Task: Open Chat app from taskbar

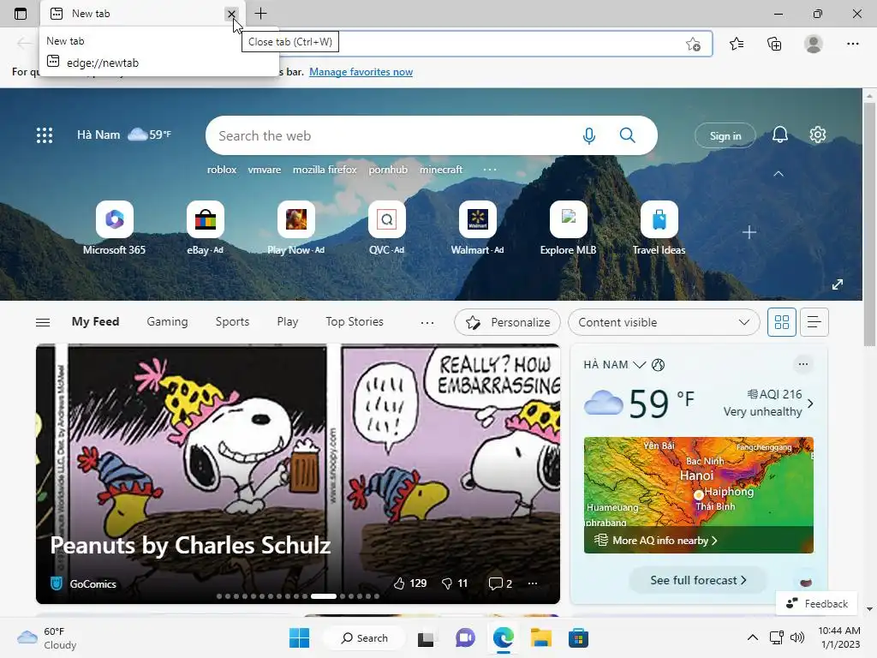Action: pyautogui.click(x=465, y=637)
